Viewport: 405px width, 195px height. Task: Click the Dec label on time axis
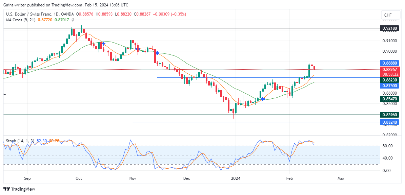point(187,178)
